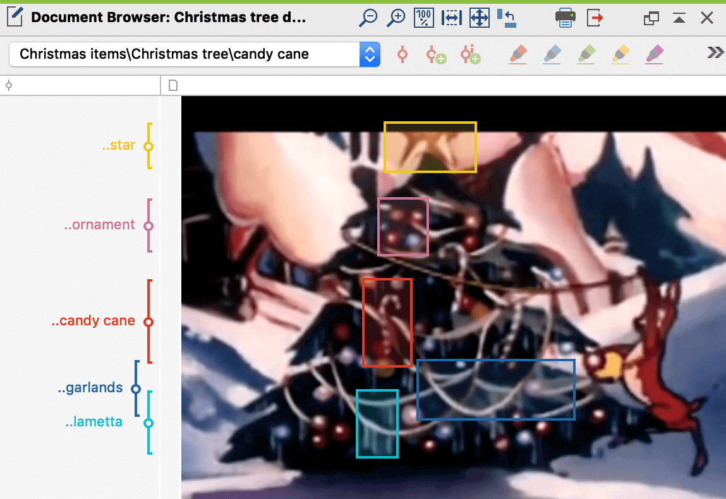Open the code selection dropdown arrow
726x499 pixels.
click(x=370, y=54)
